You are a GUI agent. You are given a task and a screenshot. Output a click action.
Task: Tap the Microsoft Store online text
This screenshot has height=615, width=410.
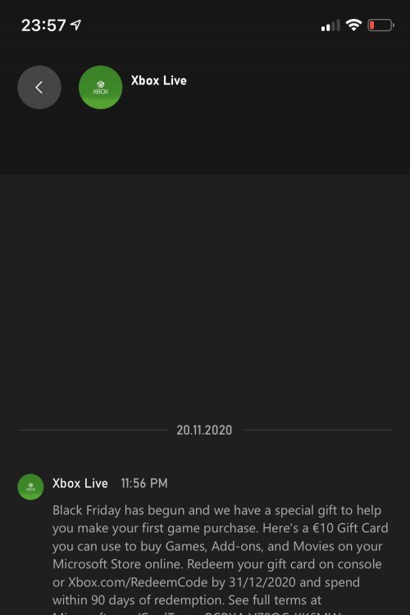coord(118,564)
